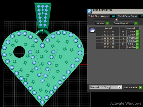
Task: Click the green arrow on the 1.50 X 1.50 row
Action: (x=138, y=32)
